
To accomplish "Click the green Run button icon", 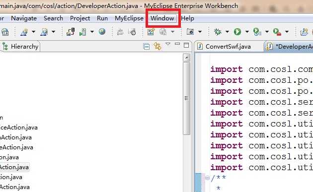I will pyautogui.click(x=237, y=32).
